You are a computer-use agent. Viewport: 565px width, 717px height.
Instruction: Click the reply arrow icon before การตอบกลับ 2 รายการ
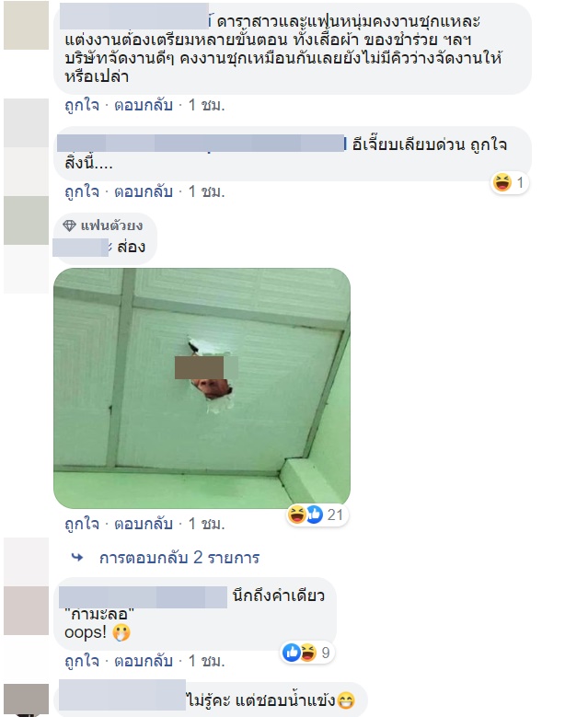[x=77, y=558]
